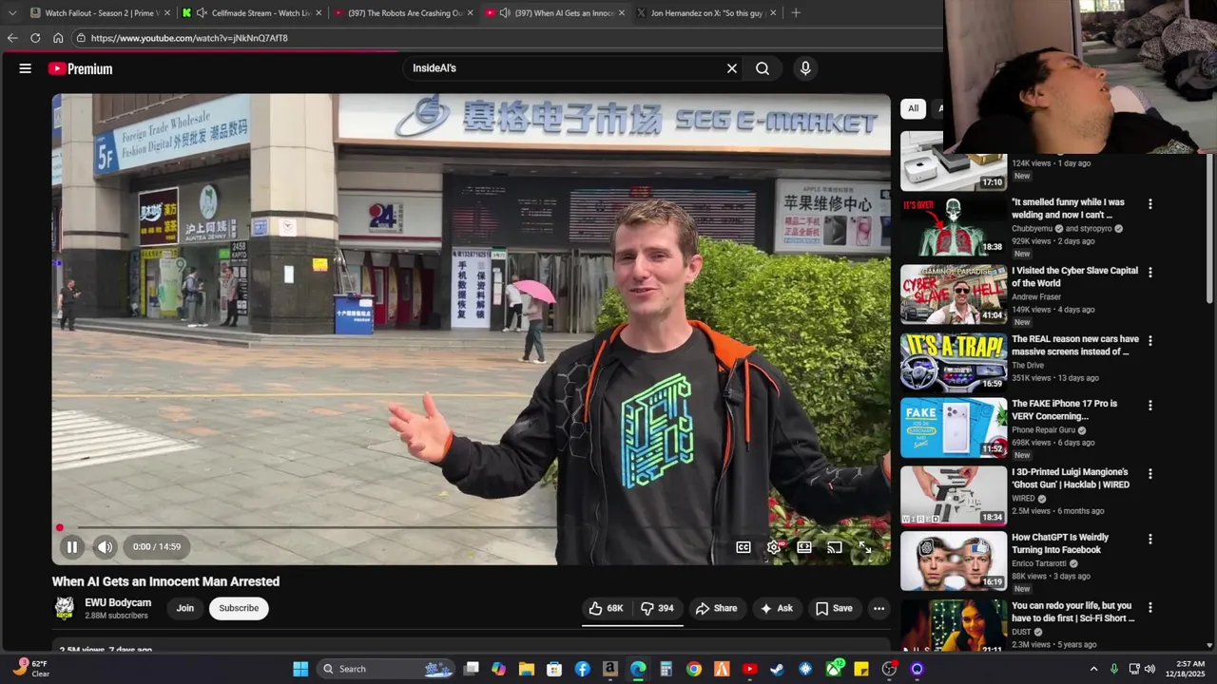Image resolution: width=1217 pixels, height=684 pixels.
Task: Open the FAKE iPhone 17 thumbnail
Action: pyautogui.click(x=954, y=427)
